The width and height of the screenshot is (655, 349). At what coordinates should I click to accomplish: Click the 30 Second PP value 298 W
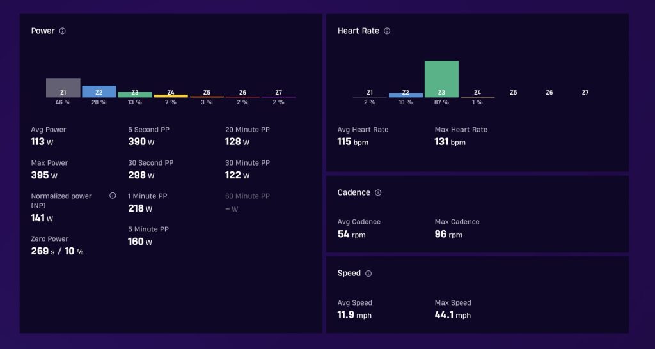click(x=141, y=175)
